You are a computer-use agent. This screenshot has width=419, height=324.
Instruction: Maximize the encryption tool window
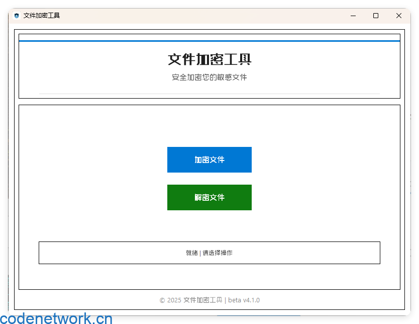click(375, 16)
